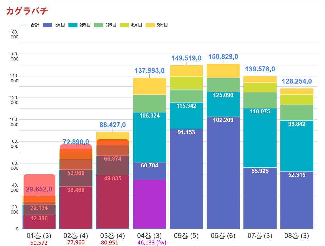This screenshot has width=325, height=246.
Task: Click the 98.842 value in 08巻 bar
Action: (297, 124)
